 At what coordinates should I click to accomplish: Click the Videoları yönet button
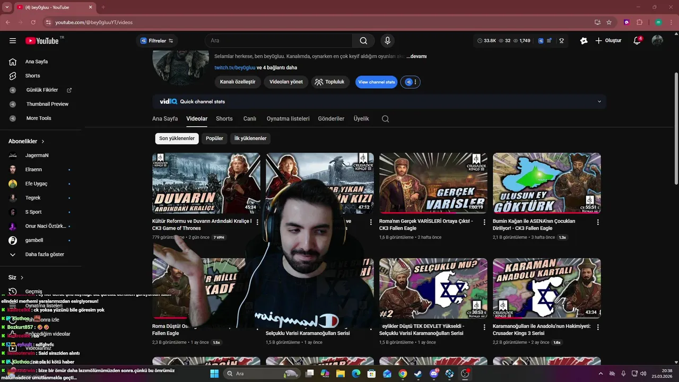(286, 82)
